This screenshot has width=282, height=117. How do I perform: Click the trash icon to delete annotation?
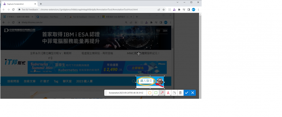[x=180, y=93]
